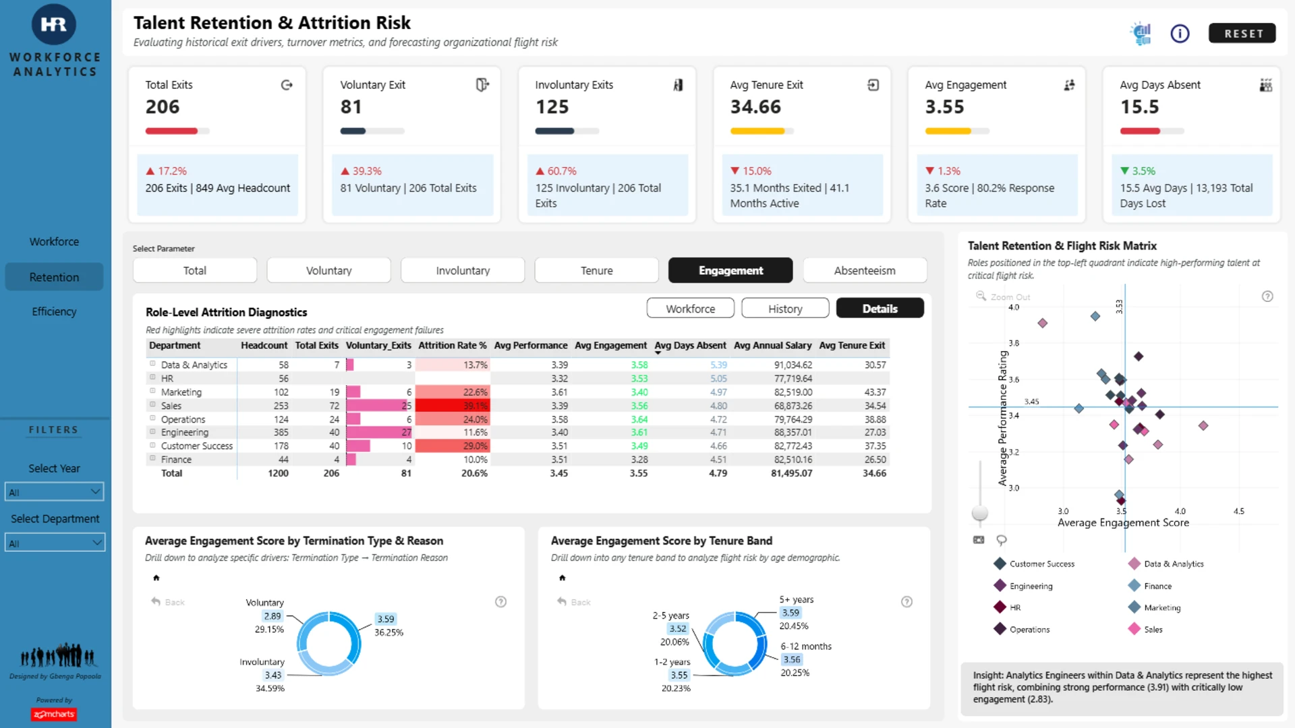Open the Select Year dropdown
This screenshot has width=1295, height=728.
(x=55, y=492)
